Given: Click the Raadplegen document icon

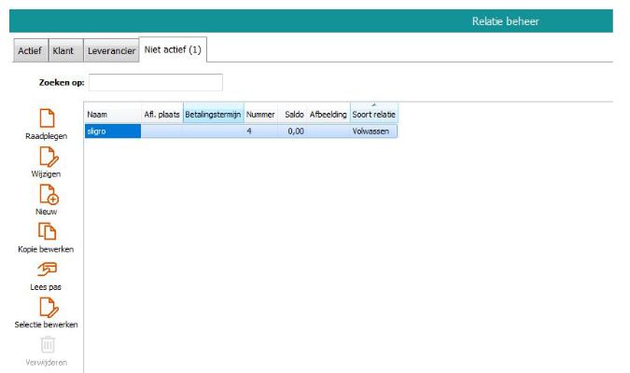Looking at the screenshot, I should pos(46,118).
